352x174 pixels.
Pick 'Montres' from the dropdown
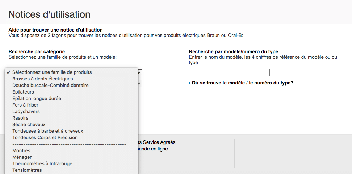click(x=21, y=150)
